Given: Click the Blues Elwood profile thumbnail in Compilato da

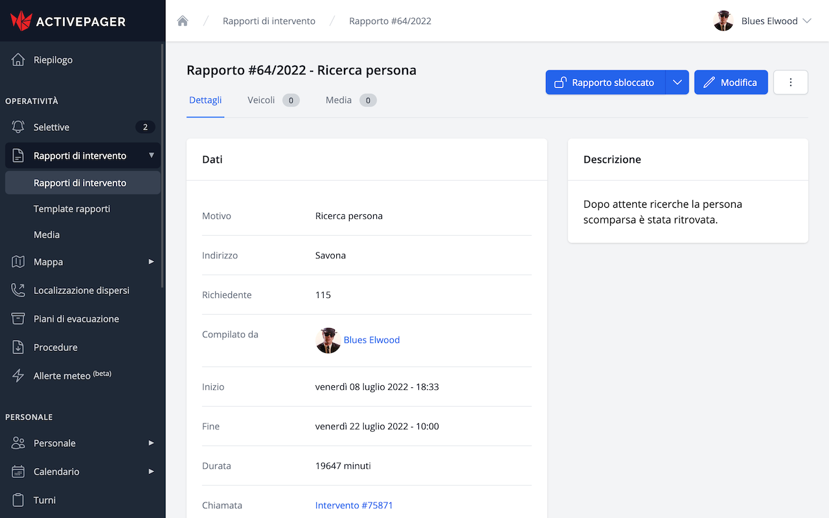Looking at the screenshot, I should pos(328,340).
